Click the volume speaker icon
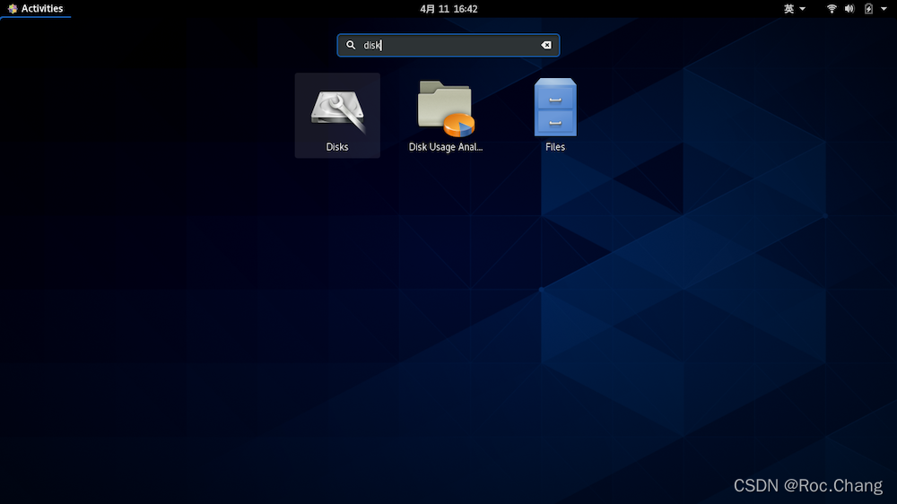Image resolution: width=897 pixels, height=504 pixels. (x=849, y=9)
